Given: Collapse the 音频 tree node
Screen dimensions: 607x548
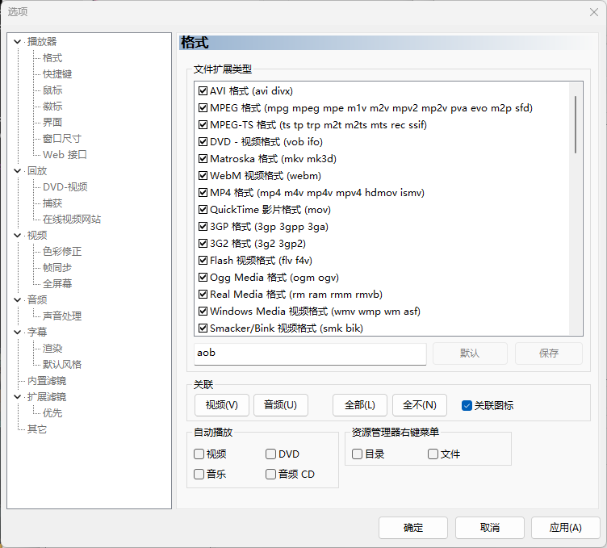Looking at the screenshot, I should pyautogui.click(x=17, y=300).
